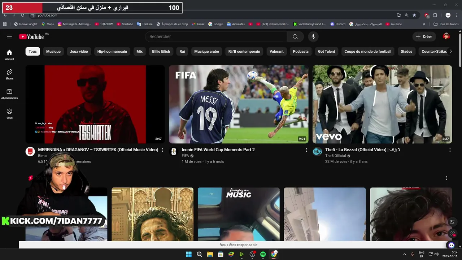The height and width of the screenshot is (260, 462).
Task: Click the taskbar clock showing 3:14
Action: (x=450, y=254)
